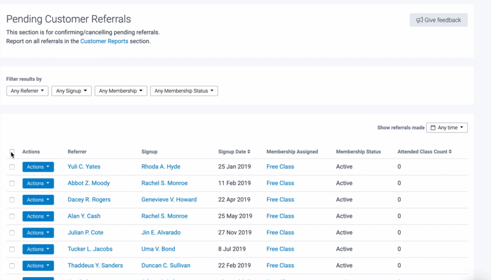Open signup profile Genevieve V. Howard
Screen dimensions: 491x280
pos(169,200)
